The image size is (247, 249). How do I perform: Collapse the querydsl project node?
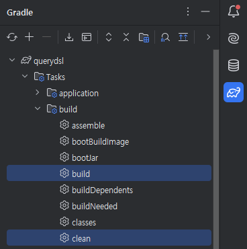[12, 60]
